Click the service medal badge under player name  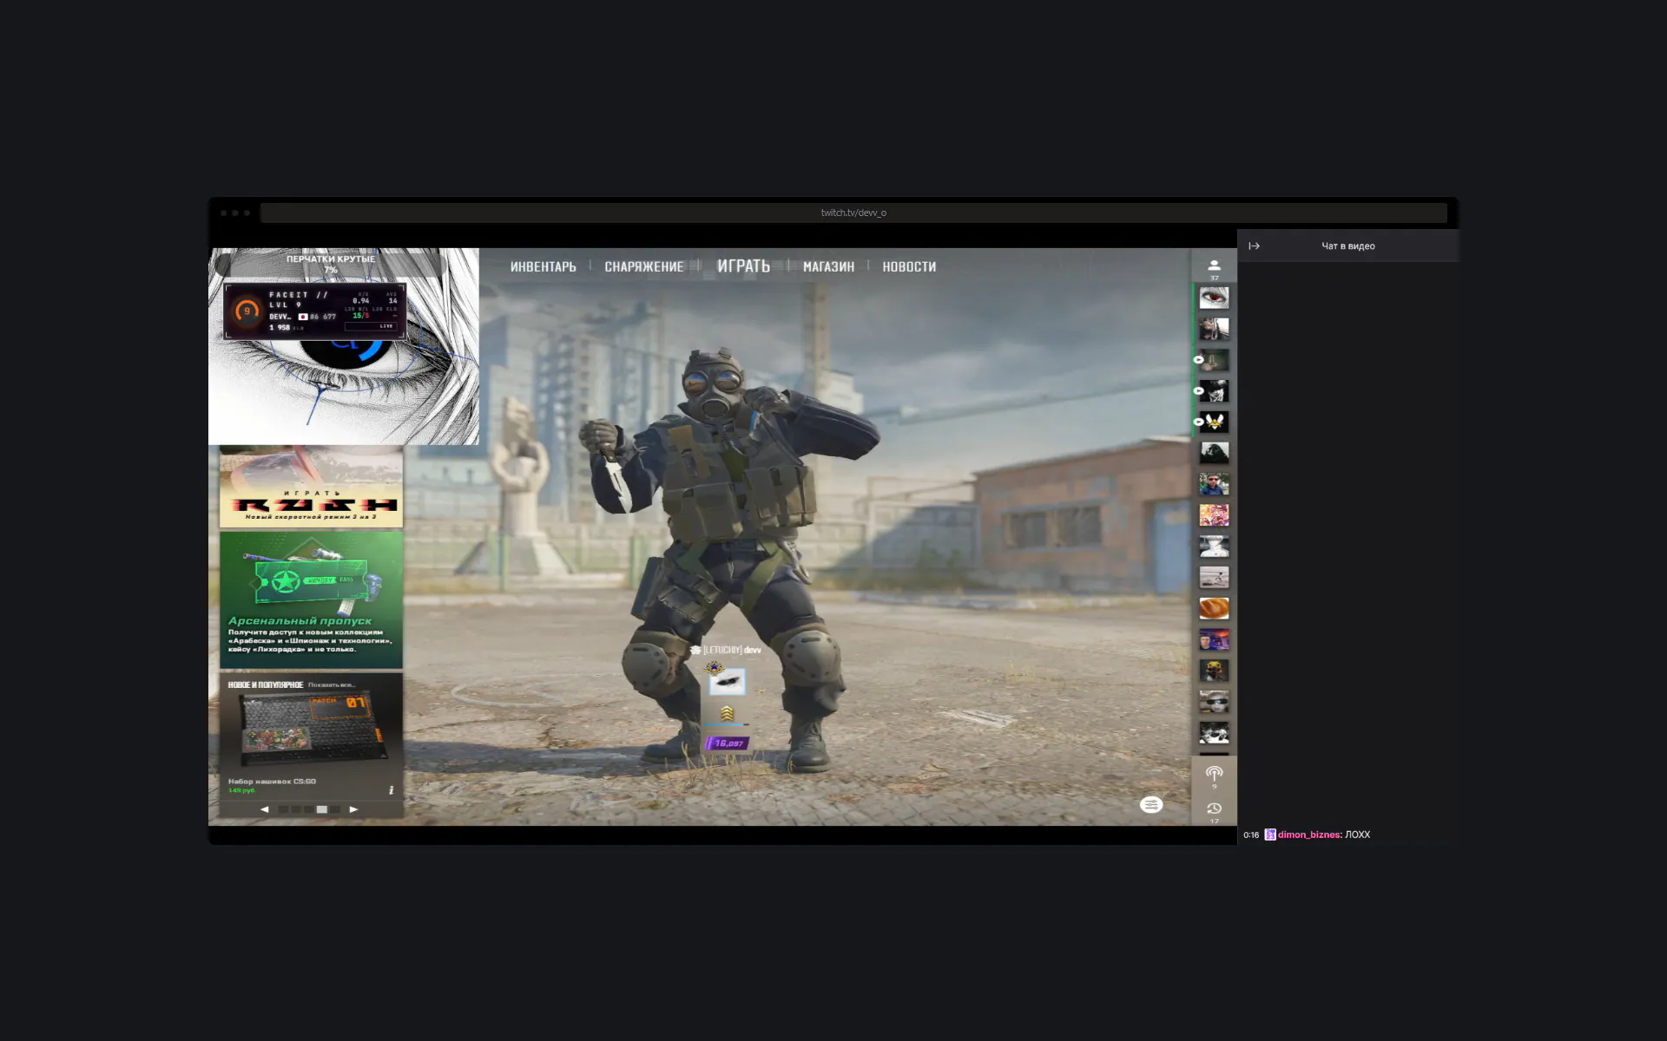coord(714,667)
